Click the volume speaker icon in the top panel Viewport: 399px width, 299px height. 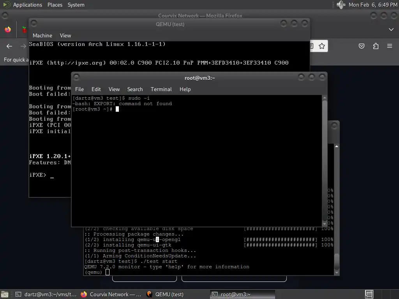[x=341, y=5]
